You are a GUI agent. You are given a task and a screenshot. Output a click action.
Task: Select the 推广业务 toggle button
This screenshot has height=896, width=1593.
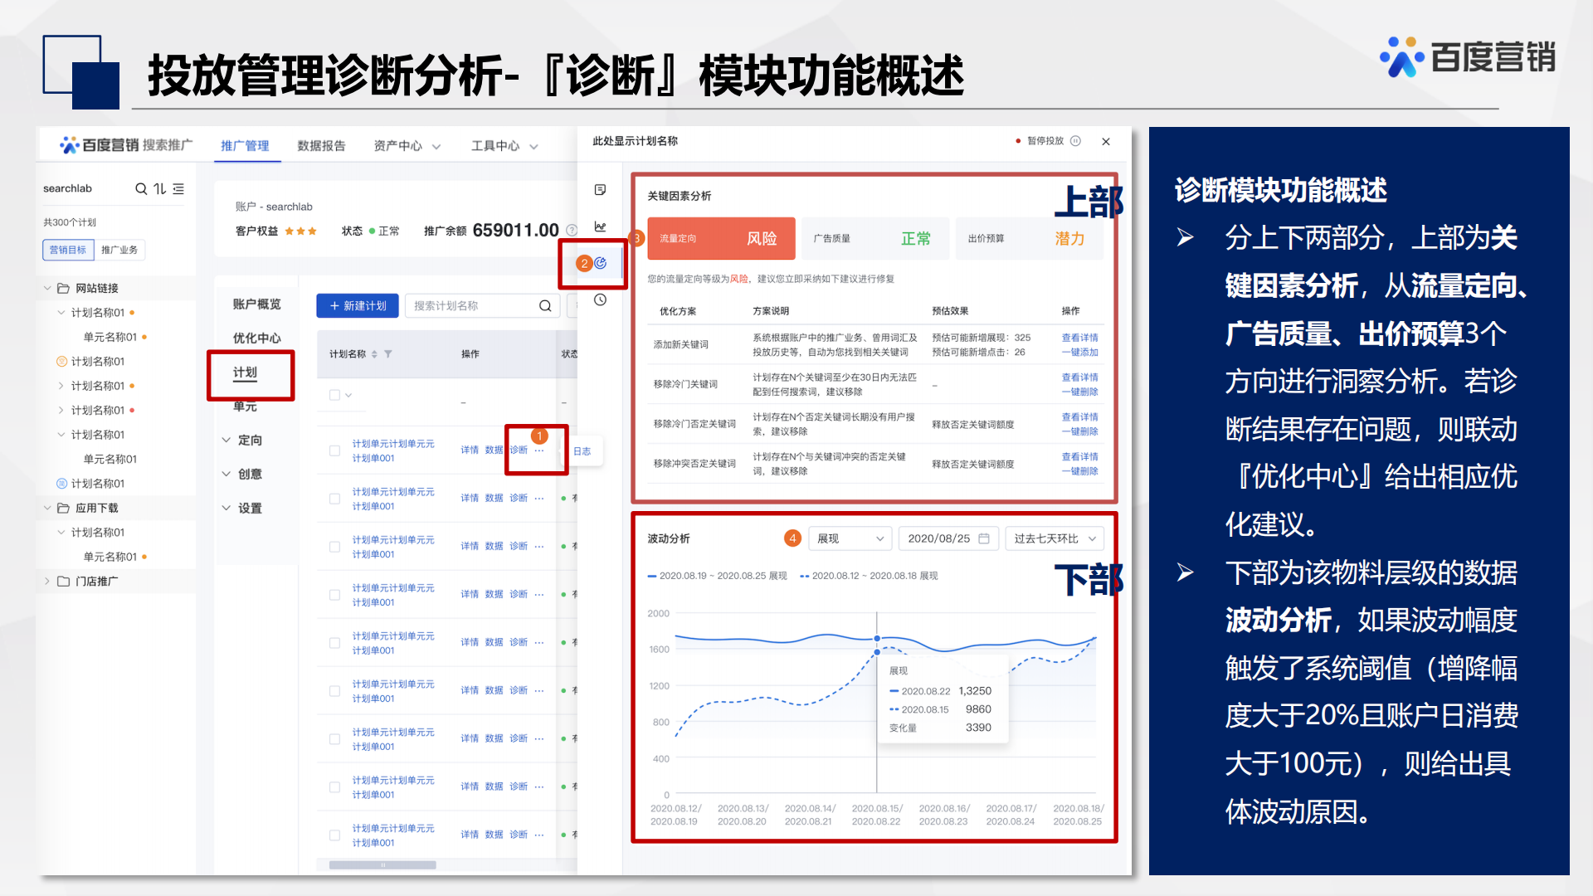(x=119, y=250)
